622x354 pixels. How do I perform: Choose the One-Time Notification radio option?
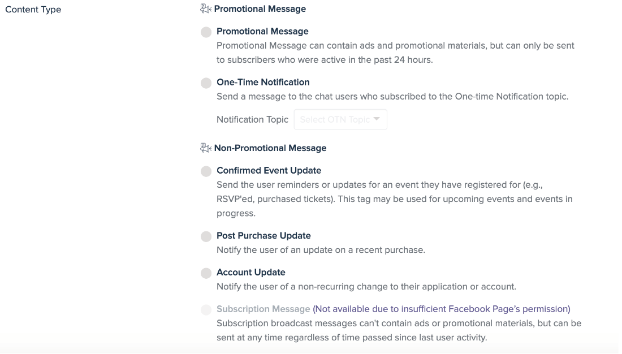click(206, 83)
